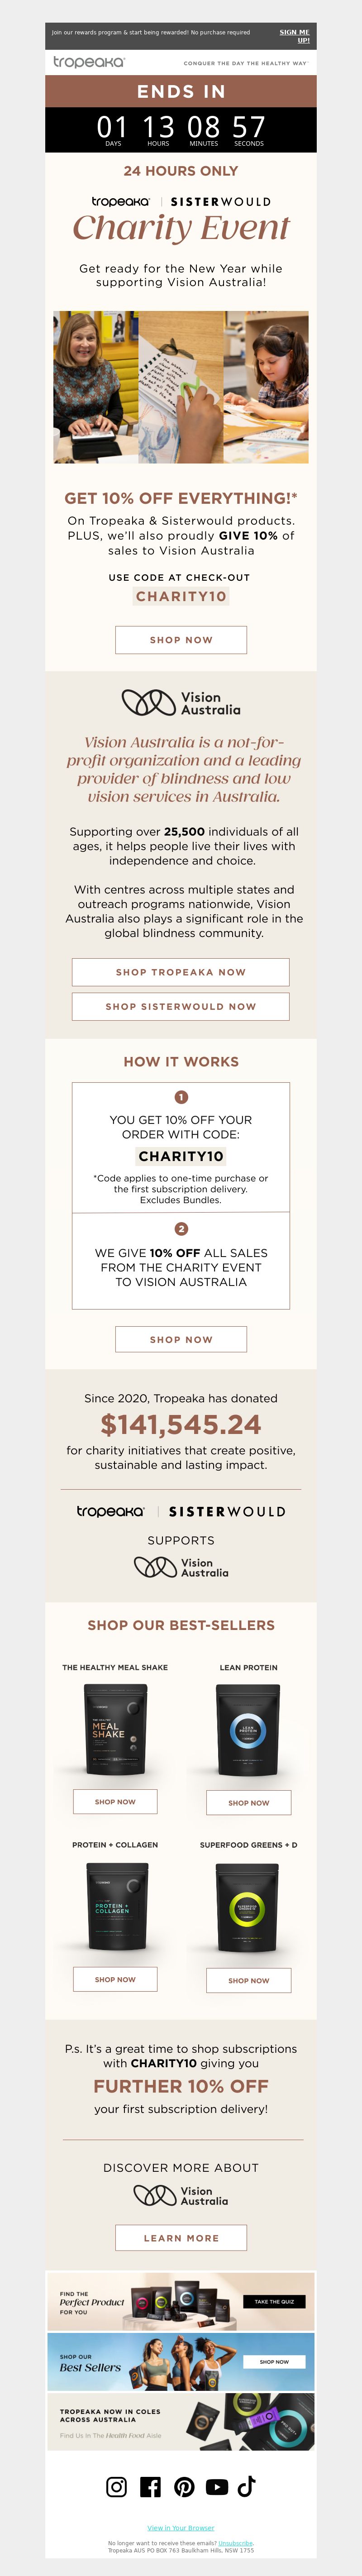
Task: Click the Take The Quiz banner button
Action: coord(274,2301)
